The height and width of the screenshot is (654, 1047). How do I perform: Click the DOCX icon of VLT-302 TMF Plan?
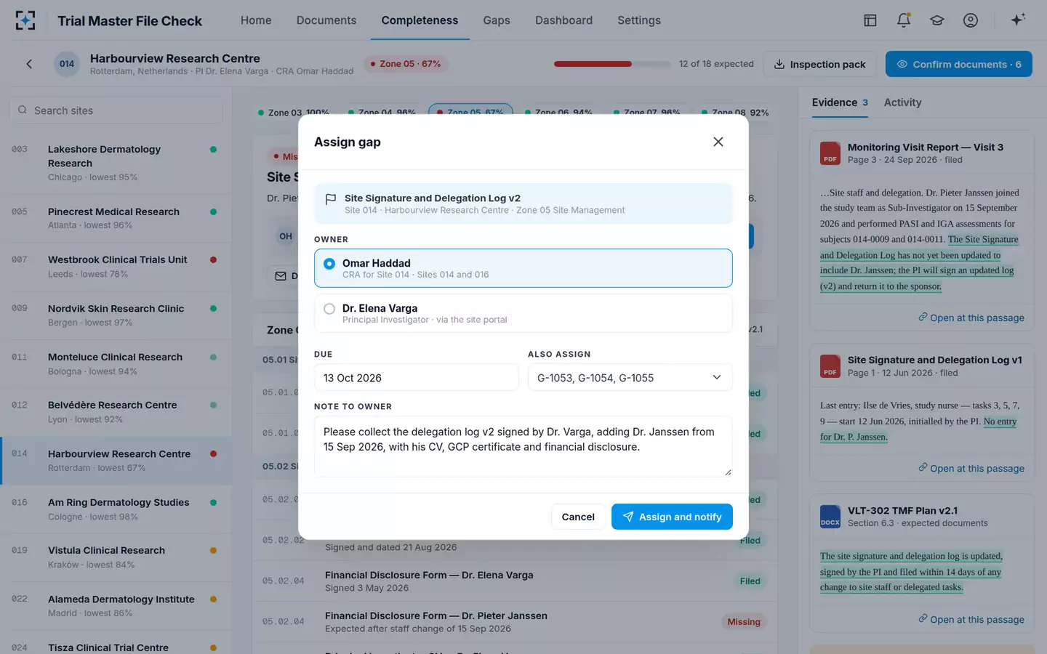point(830,516)
